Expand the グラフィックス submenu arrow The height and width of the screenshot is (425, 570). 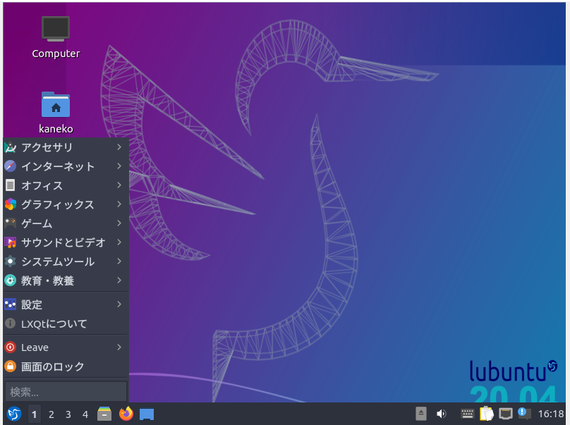[x=119, y=204]
